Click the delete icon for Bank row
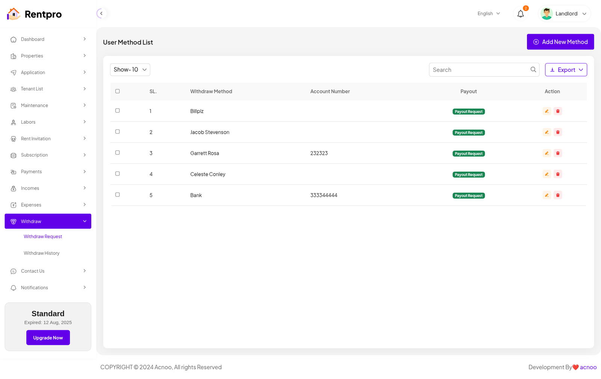 point(558,195)
